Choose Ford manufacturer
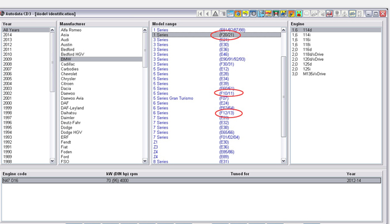 [65, 157]
